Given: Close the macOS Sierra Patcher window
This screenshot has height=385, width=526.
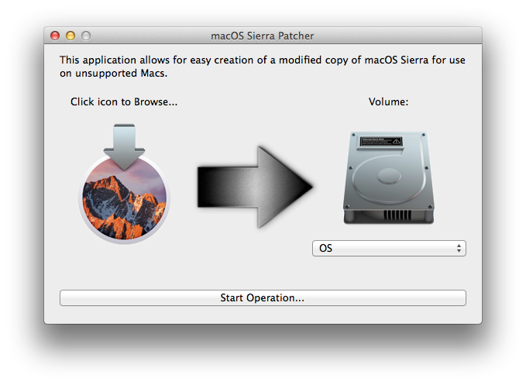Looking at the screenshot, I should 55,36.
